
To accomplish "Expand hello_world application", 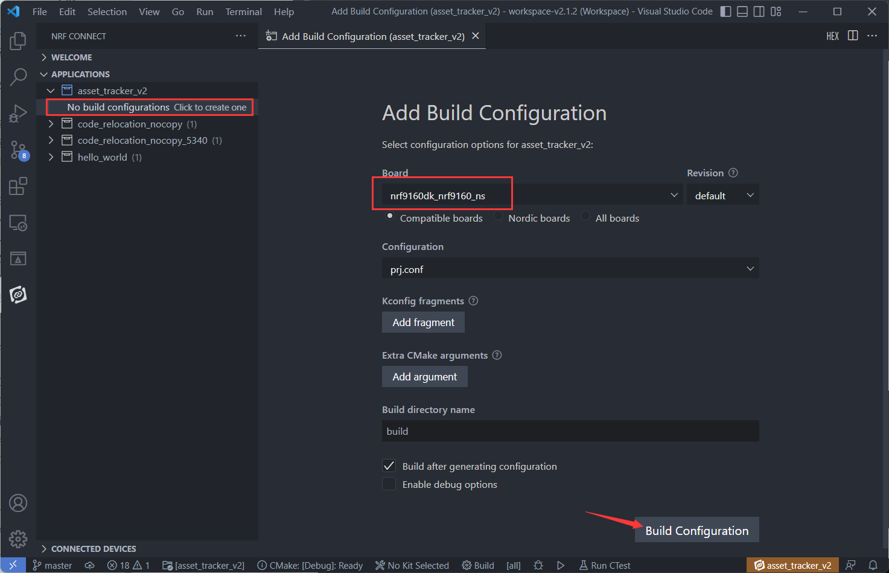I will point(51,157).
